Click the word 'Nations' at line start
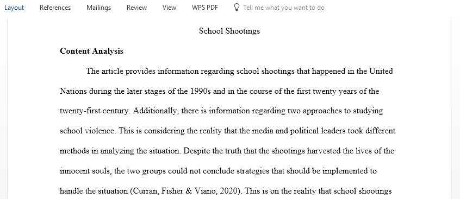The image size is (460, 199). click(73, 91)
